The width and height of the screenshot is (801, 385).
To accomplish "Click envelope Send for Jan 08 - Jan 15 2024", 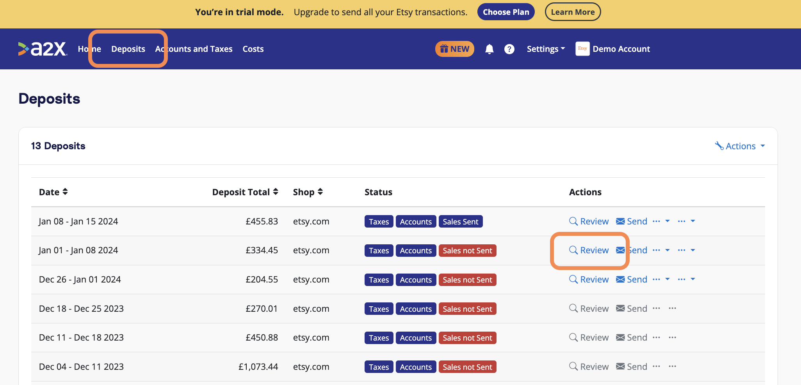I will (x=632, y=221).
